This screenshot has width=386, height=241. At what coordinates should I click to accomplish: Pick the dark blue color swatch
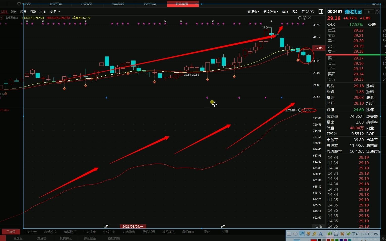pos(341,240)
